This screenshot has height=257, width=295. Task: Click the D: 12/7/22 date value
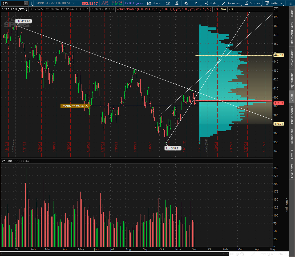pos(37,9)
